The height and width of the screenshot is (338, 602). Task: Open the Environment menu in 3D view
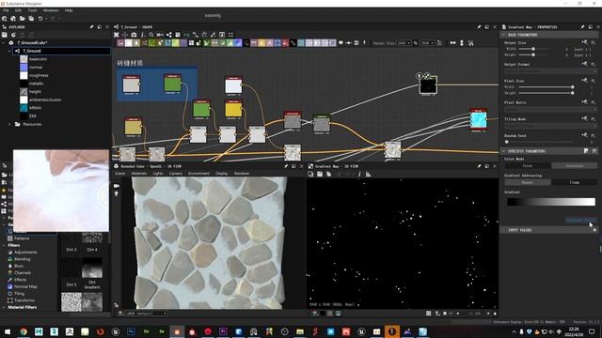(198, 174)
